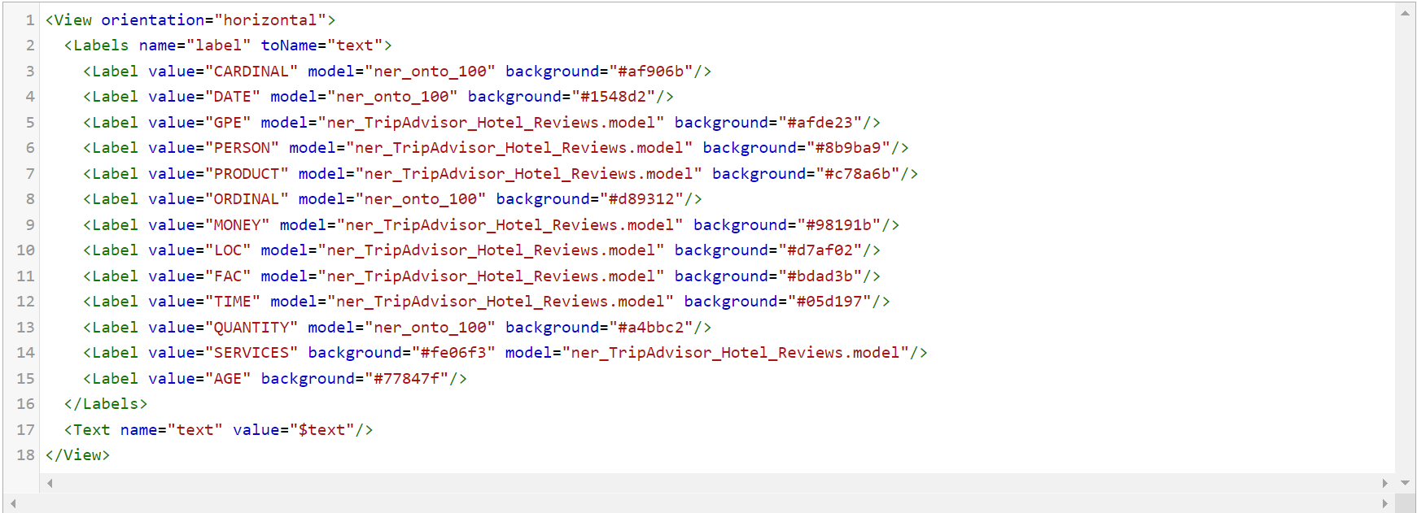Click the "#af906b" background color code
The height and width of the screenshot is (513, 1417).
coord(650,72)
